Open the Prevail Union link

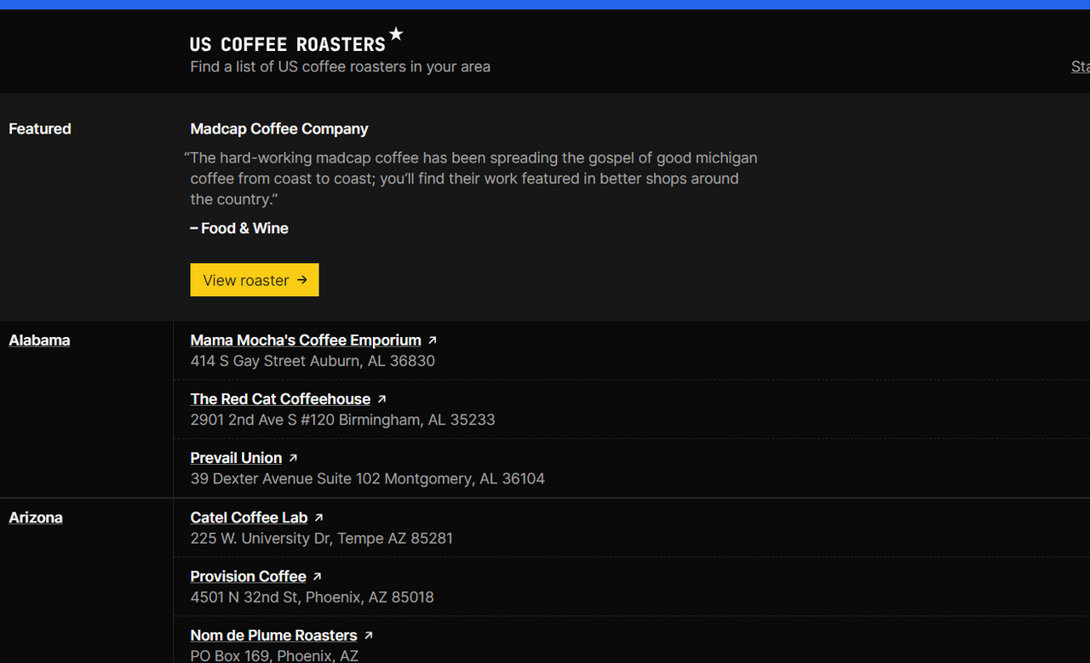pyautogui.click(x=236, y=458)
